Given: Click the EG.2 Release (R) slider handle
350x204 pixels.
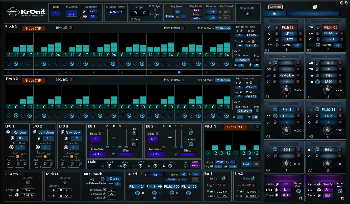Looking at the screenshot, I should (182, 147).
